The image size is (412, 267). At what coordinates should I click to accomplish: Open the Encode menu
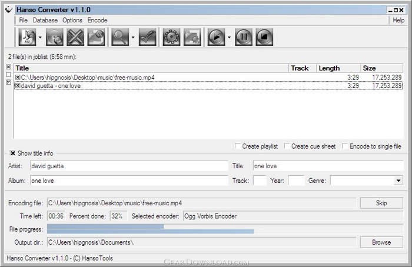(x=97, y=20)
